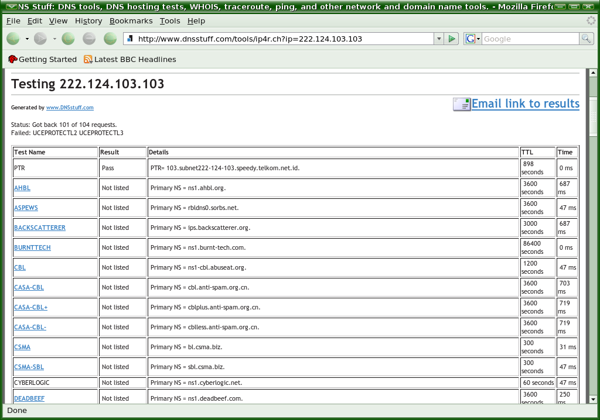Image resolution: width=600 pixels, height=420 pixels.
Task: Select the PTR test name cell
Action: click(55, 168)
